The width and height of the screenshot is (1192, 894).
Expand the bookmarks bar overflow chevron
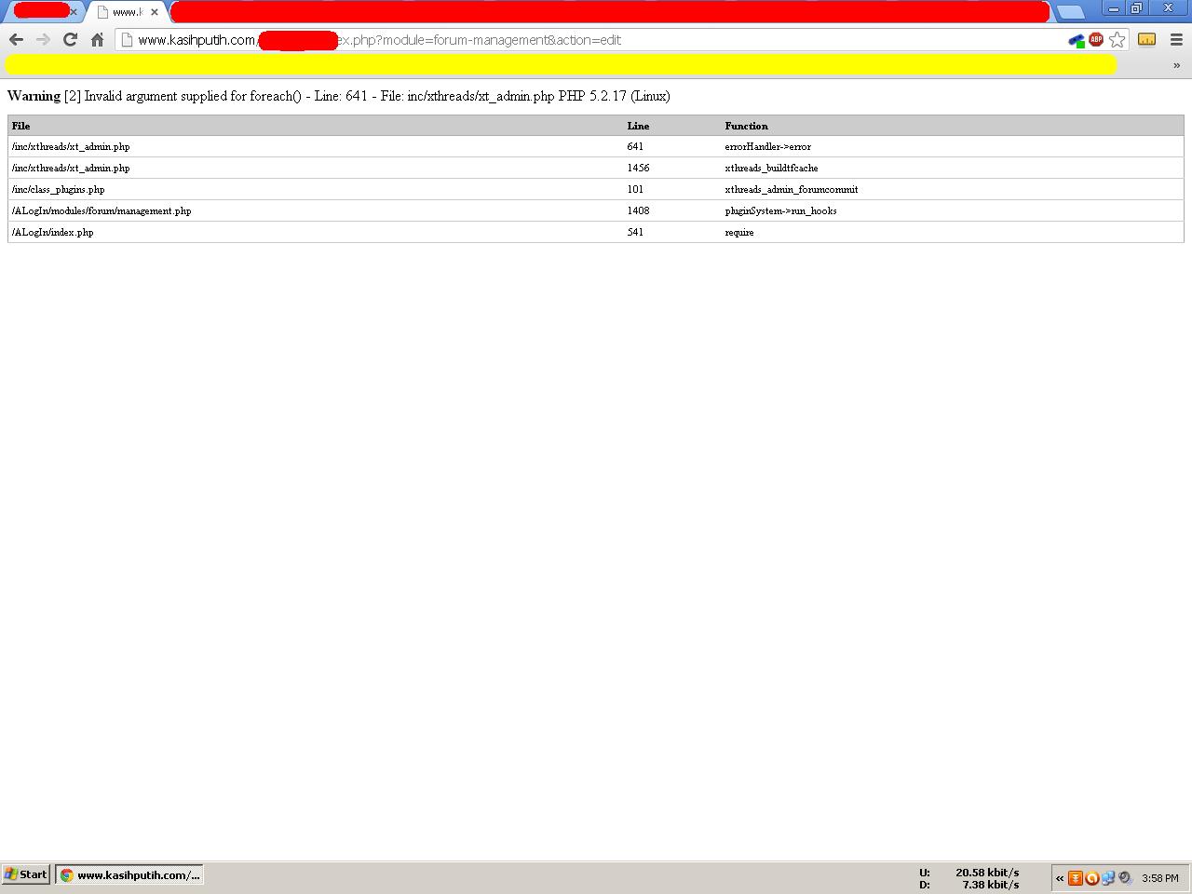(1176, 65)
